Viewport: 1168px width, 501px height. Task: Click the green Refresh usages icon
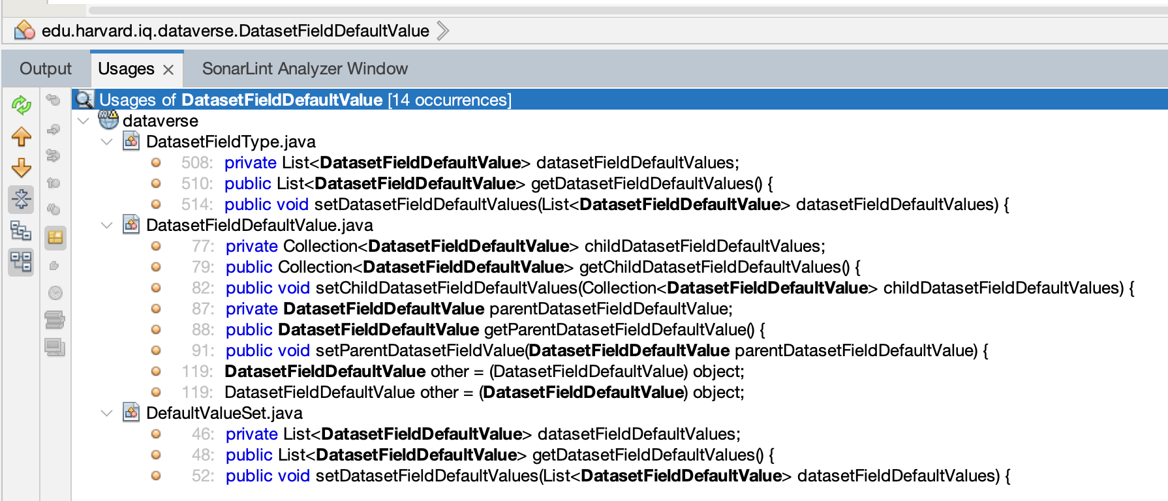click(x=21, y=104)
